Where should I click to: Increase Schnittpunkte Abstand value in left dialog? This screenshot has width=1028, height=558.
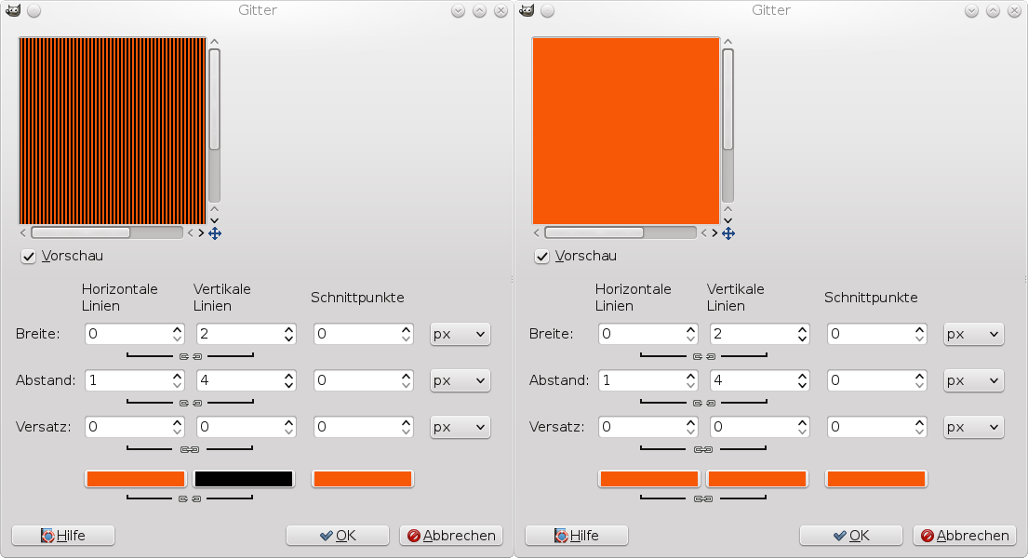click(x=407, y=376)
